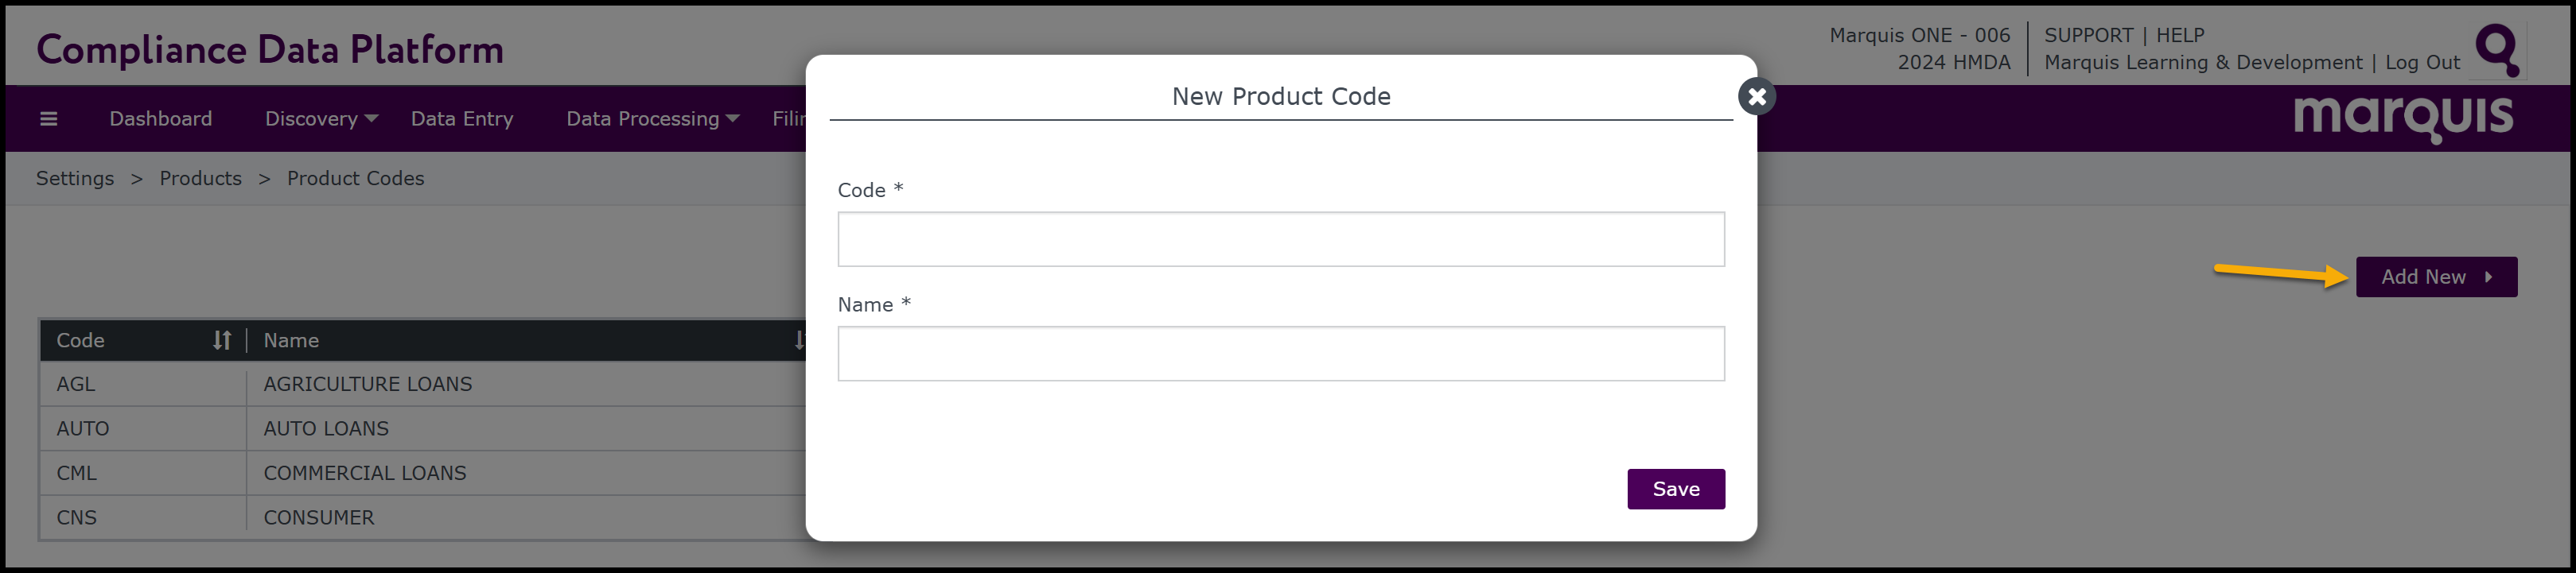Expand the Data Processing dropdown
Viewport: 2576px width, 573px height.
(652, 118)
